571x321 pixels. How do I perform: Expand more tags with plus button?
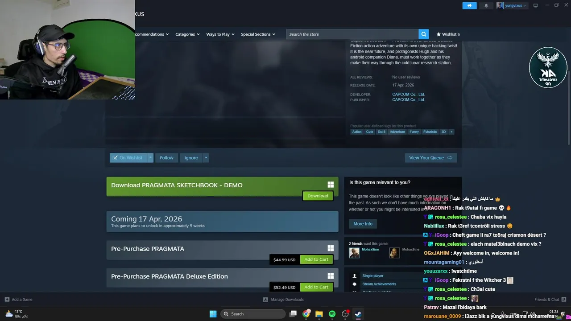[x=451, y=132]
